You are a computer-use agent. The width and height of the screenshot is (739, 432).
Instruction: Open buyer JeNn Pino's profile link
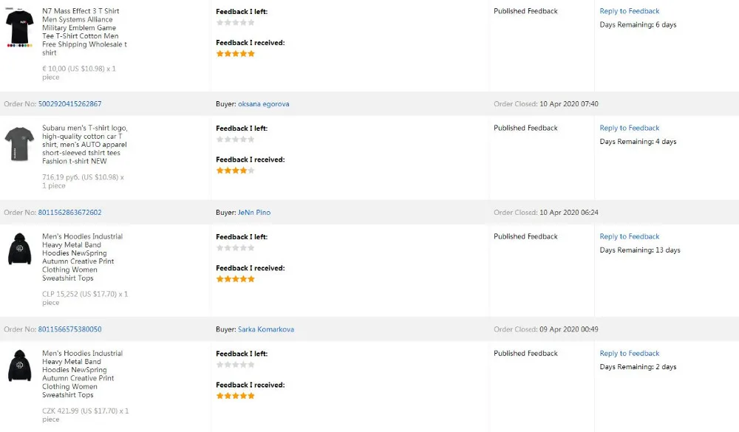pyautogui.click(x=254, y=213)
